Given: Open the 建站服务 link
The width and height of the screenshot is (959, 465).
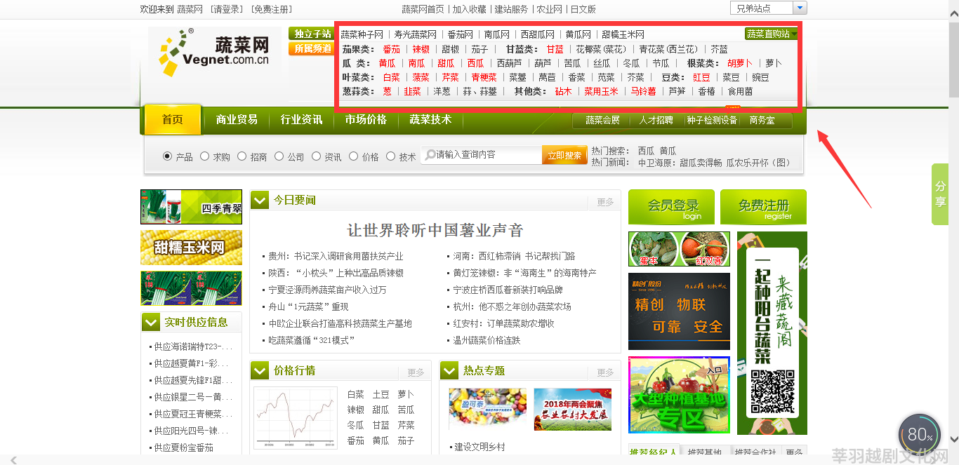Looking at the screenshot, I should [511, 9].
